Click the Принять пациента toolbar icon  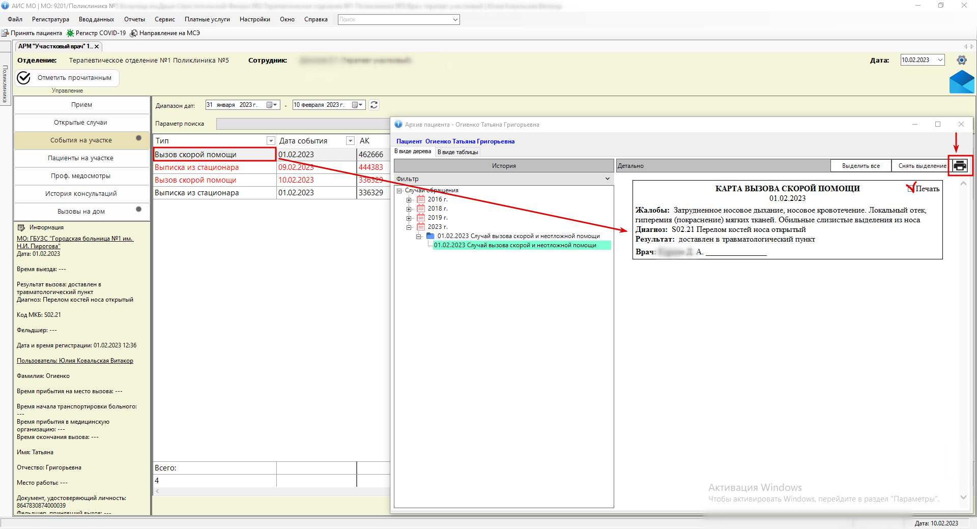(5, 33)
